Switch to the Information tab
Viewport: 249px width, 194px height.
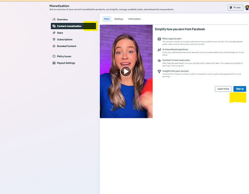[134, 19]
